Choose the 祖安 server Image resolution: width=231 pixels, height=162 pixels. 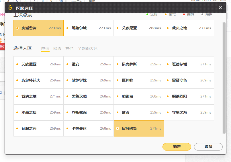click(89, 64)
